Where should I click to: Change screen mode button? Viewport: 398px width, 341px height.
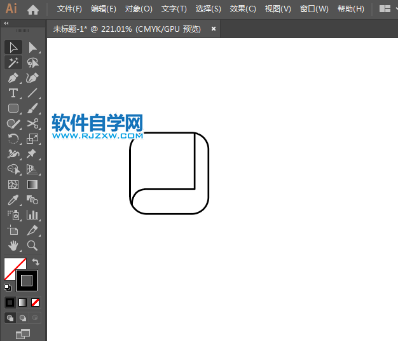23,333
